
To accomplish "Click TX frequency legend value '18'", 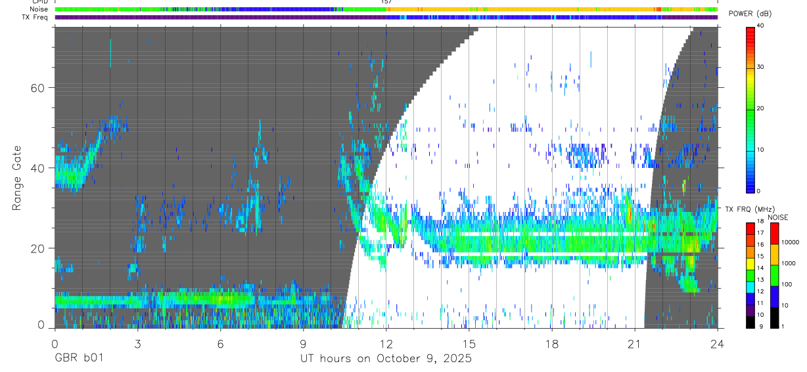I will [760, 221].
